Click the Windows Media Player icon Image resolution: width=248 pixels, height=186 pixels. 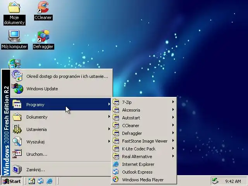pos(115,179)
